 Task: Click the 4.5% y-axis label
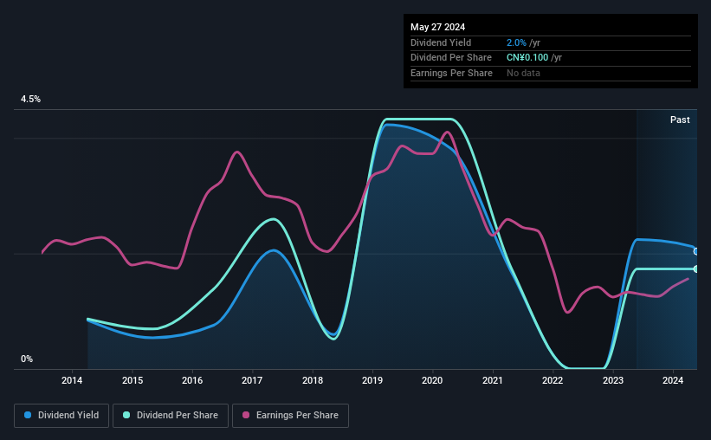coord(30,99)
